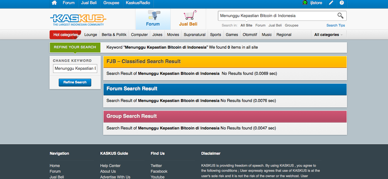Open the Computer category
Image resolution: width=388 pixels, height=179 pixels.
pos(140,35)
